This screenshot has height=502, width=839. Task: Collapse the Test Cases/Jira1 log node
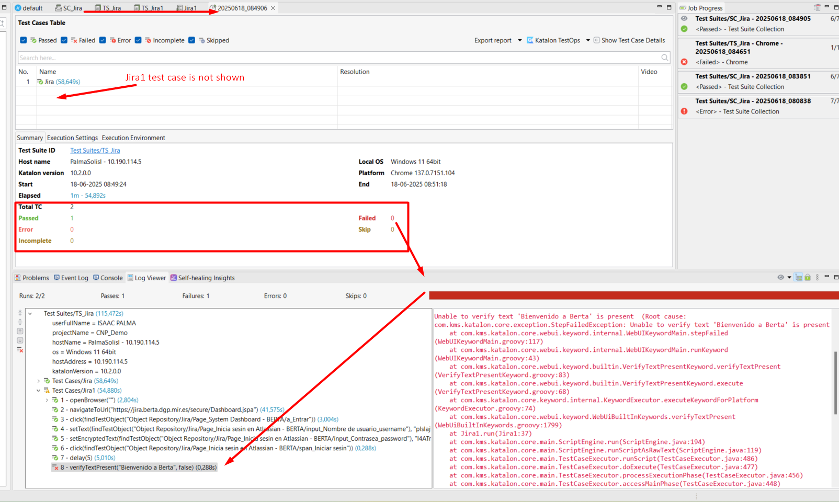39,391
